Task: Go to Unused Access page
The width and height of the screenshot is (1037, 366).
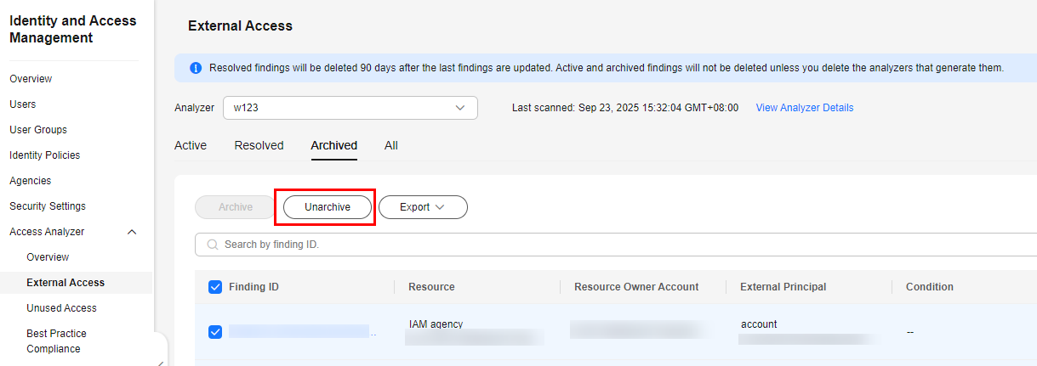Action: pos(61,308)
